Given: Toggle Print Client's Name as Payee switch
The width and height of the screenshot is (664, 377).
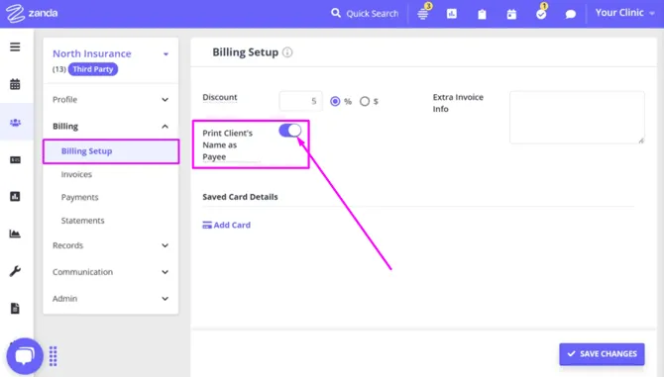Looking at the screenshot, I should click(x=290, y=131).
